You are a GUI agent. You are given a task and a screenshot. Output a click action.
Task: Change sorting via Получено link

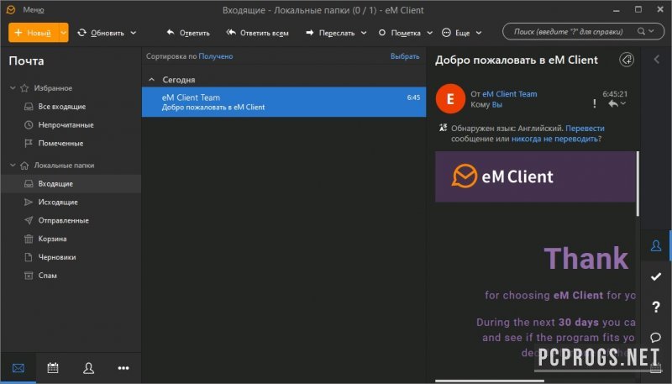pyautogui.click(x=216, y=56)
